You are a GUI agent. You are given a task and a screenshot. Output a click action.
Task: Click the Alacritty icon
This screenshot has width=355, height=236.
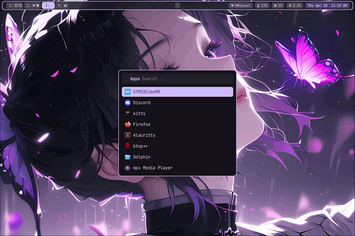coord(128,135)
